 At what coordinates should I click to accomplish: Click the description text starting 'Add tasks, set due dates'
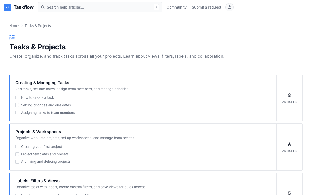click(x=72, y=89)
